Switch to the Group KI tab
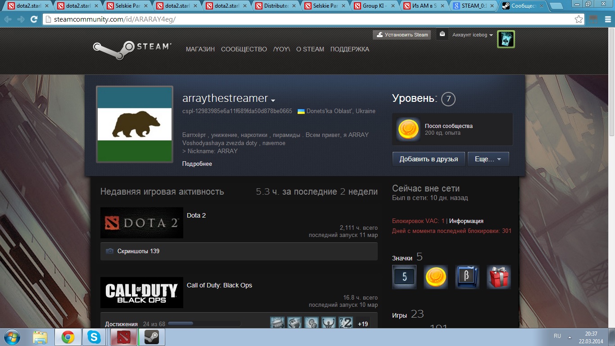 pos(375,6)
